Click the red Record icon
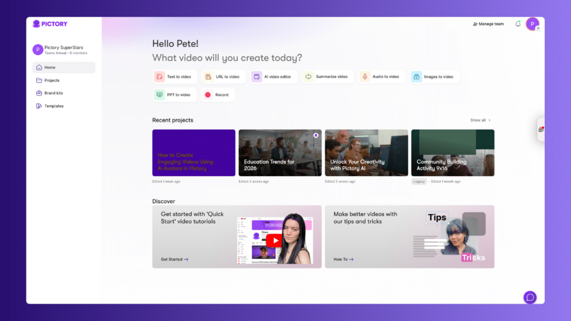 coord(208,95)
